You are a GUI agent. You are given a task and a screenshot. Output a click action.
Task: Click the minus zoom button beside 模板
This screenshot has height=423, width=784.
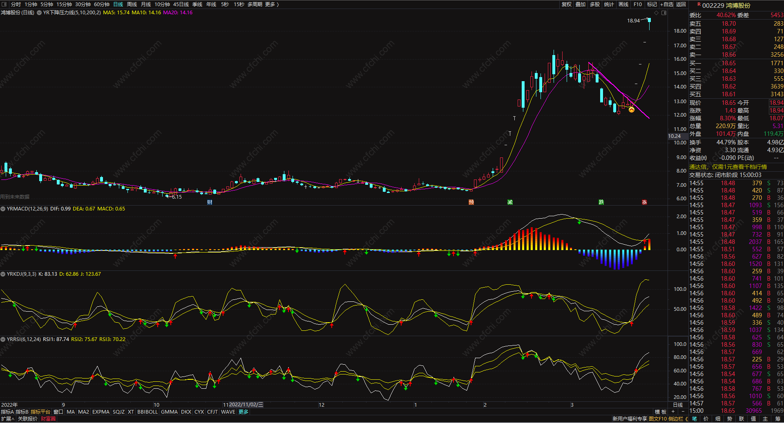[683, 412]
